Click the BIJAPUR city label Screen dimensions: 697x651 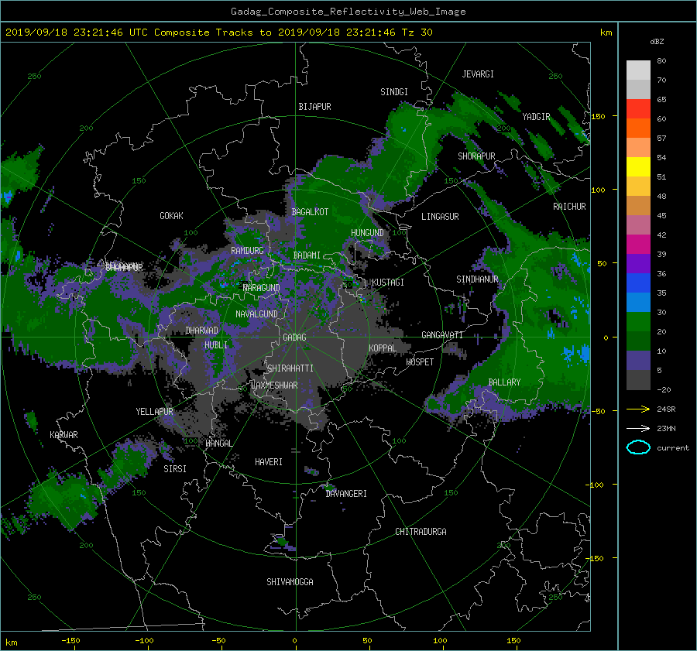click(314, 107)
